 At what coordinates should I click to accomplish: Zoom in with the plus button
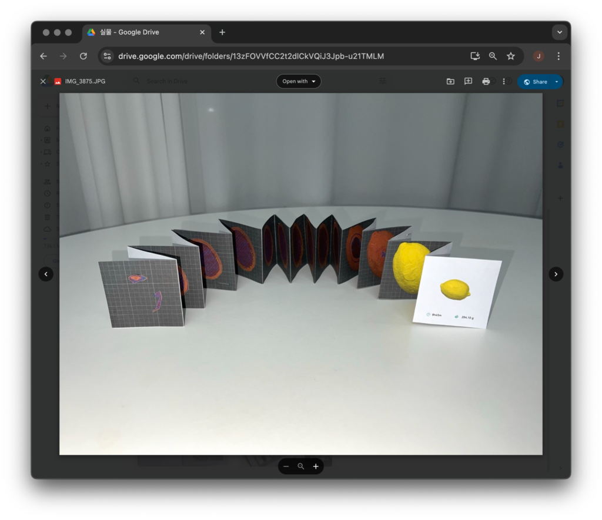pyautogui.click(x=316, y=467)
